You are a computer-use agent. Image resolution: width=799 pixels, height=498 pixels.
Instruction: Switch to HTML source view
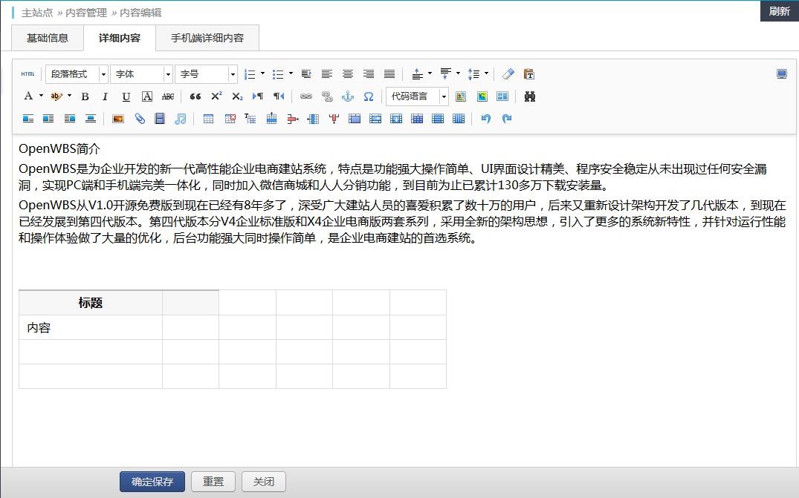tap(28, 74)
